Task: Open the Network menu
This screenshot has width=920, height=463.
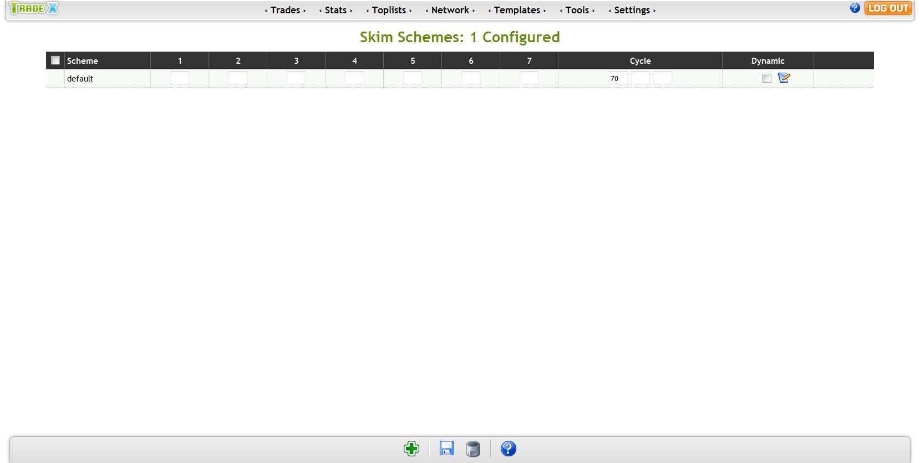Action: pos(450,10)
